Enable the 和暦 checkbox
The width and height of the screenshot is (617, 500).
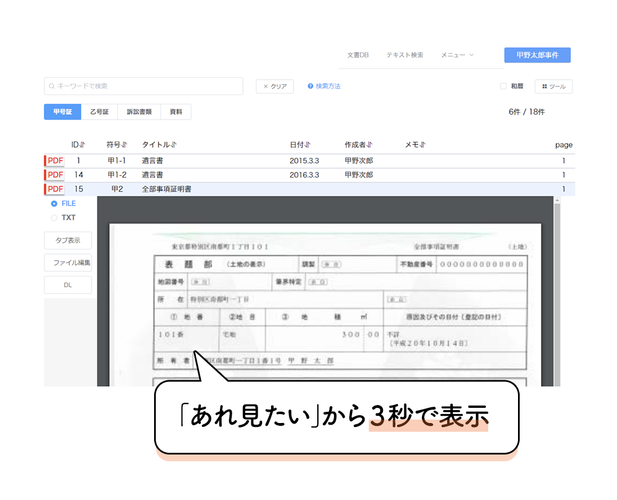(x=503, y=86)
